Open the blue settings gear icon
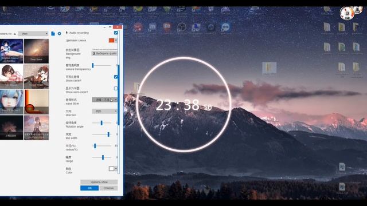Screen dimensions: 367x206 coord(59,34)
